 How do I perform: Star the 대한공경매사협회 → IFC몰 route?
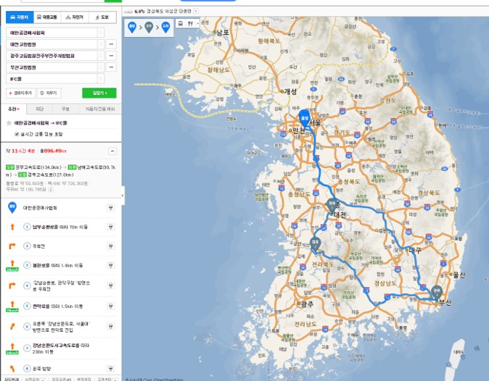(x=9, y=123)
